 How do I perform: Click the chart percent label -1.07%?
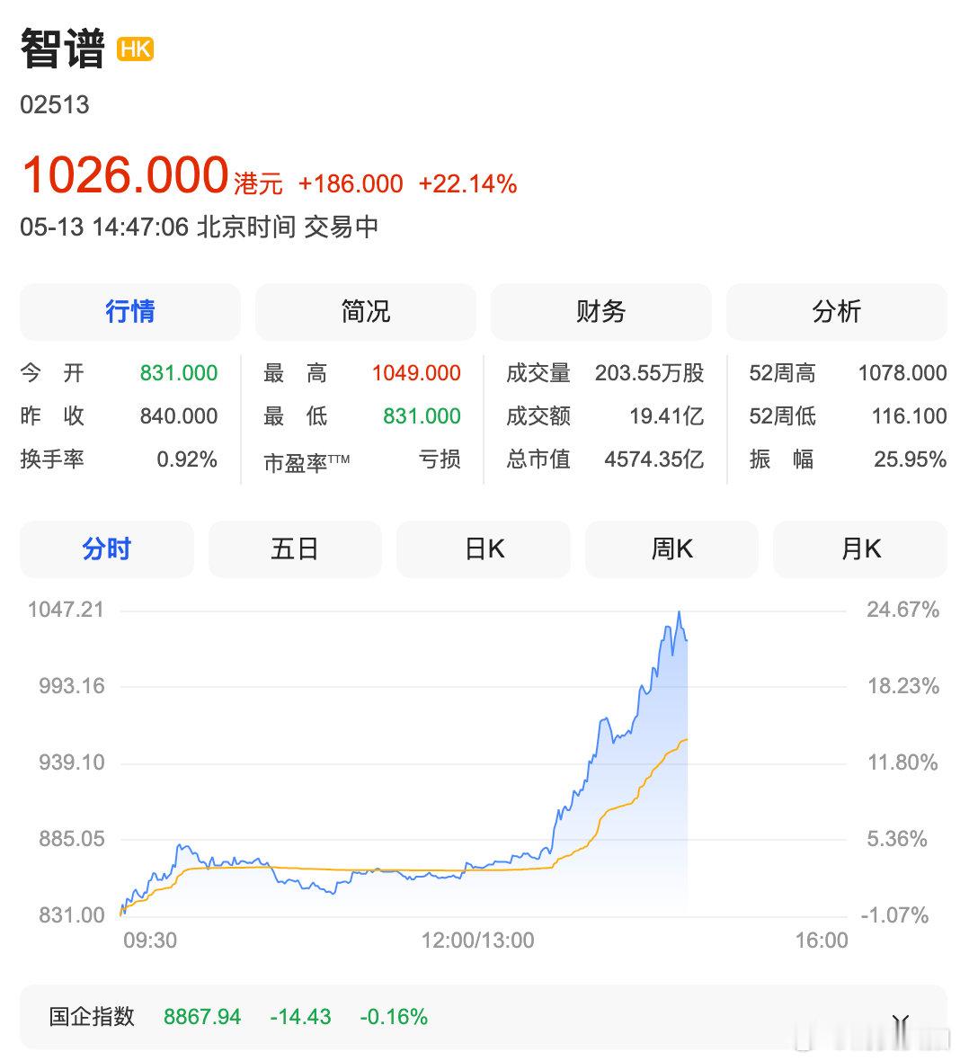894,915
